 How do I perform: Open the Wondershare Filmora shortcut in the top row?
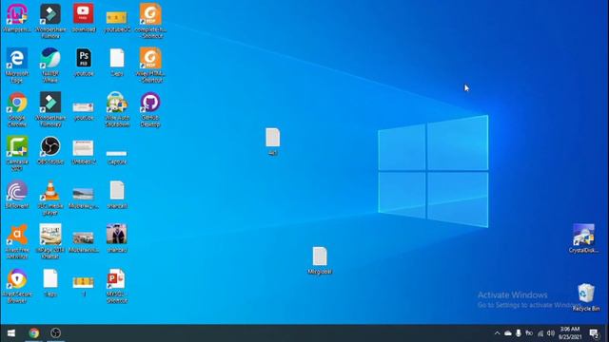[x=50, y=21]
